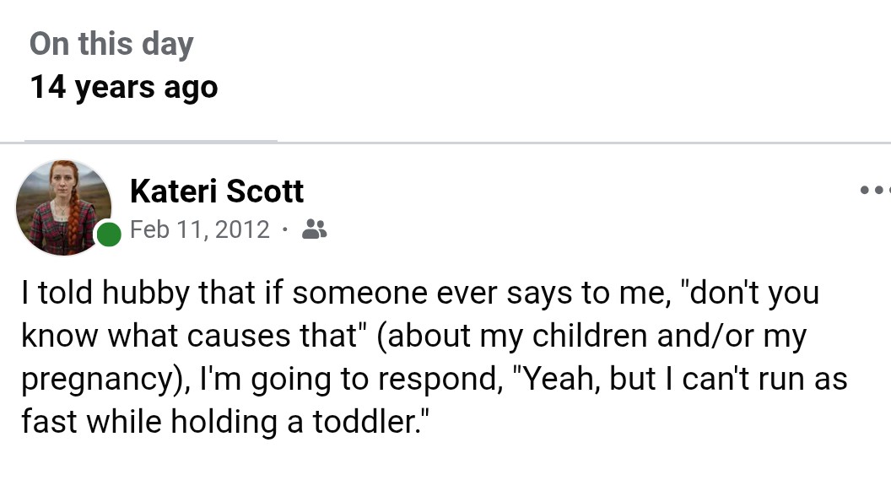Open the Kateri Scott profile name link
Viewport: 891px width, 480px height.
(217, 191)
